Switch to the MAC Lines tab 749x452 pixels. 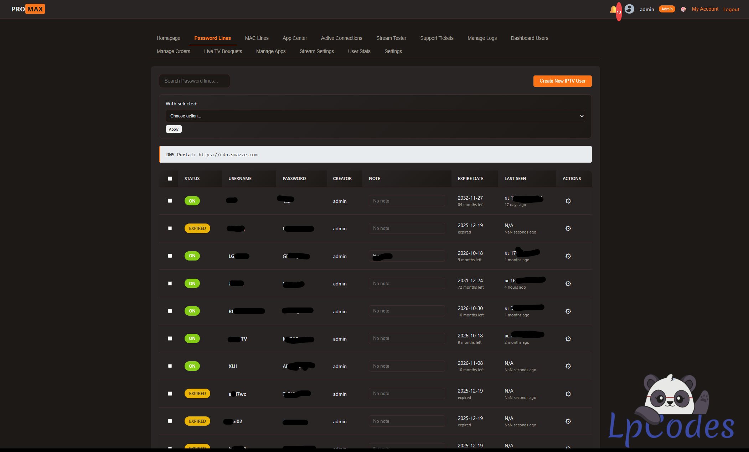[257, 38]
